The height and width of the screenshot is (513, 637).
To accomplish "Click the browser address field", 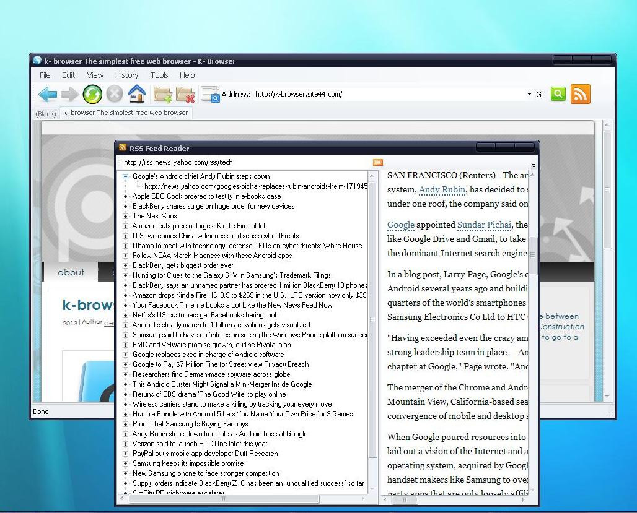I will [390, 94].
